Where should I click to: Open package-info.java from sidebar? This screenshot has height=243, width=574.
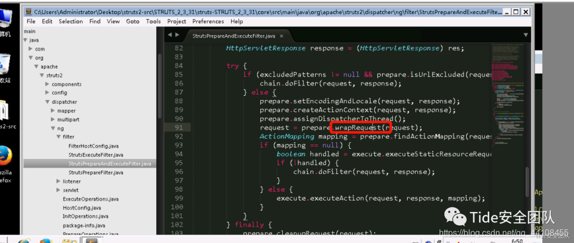tap(84, 225)
